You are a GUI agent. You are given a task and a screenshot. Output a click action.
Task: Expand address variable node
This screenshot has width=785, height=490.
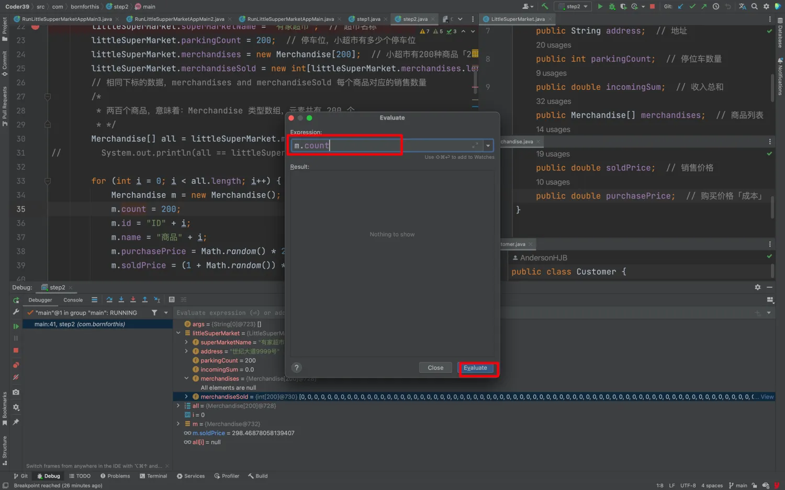click(x=186, y=351)
